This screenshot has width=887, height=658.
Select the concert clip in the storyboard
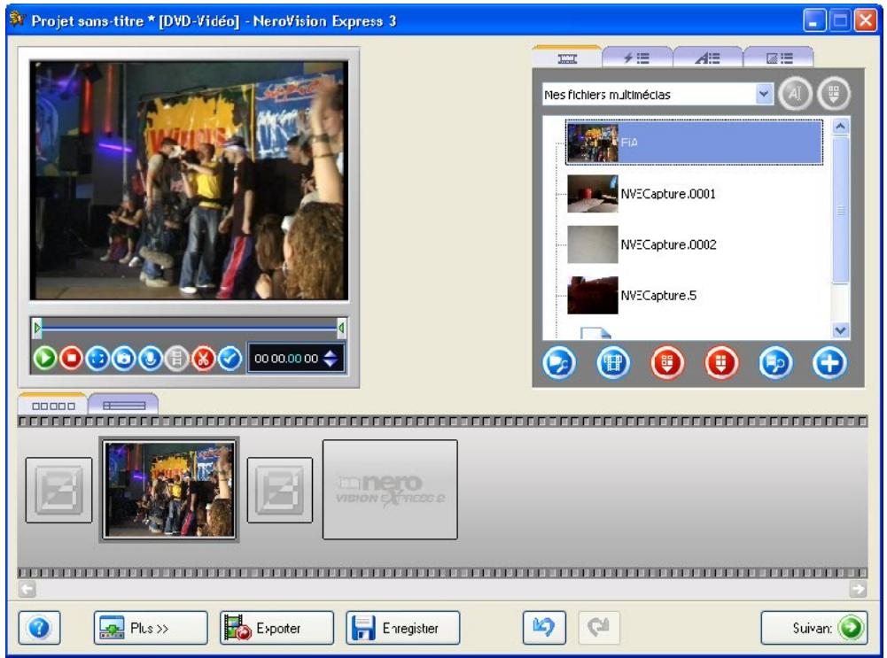click(170, 490)
